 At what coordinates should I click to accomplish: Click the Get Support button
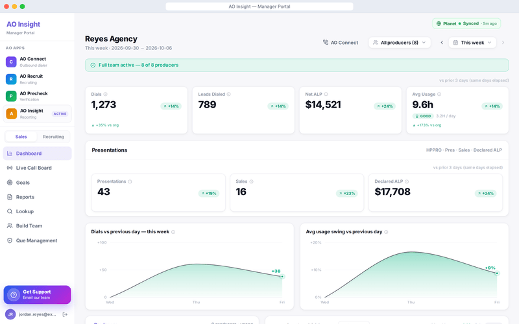[38, 295]
